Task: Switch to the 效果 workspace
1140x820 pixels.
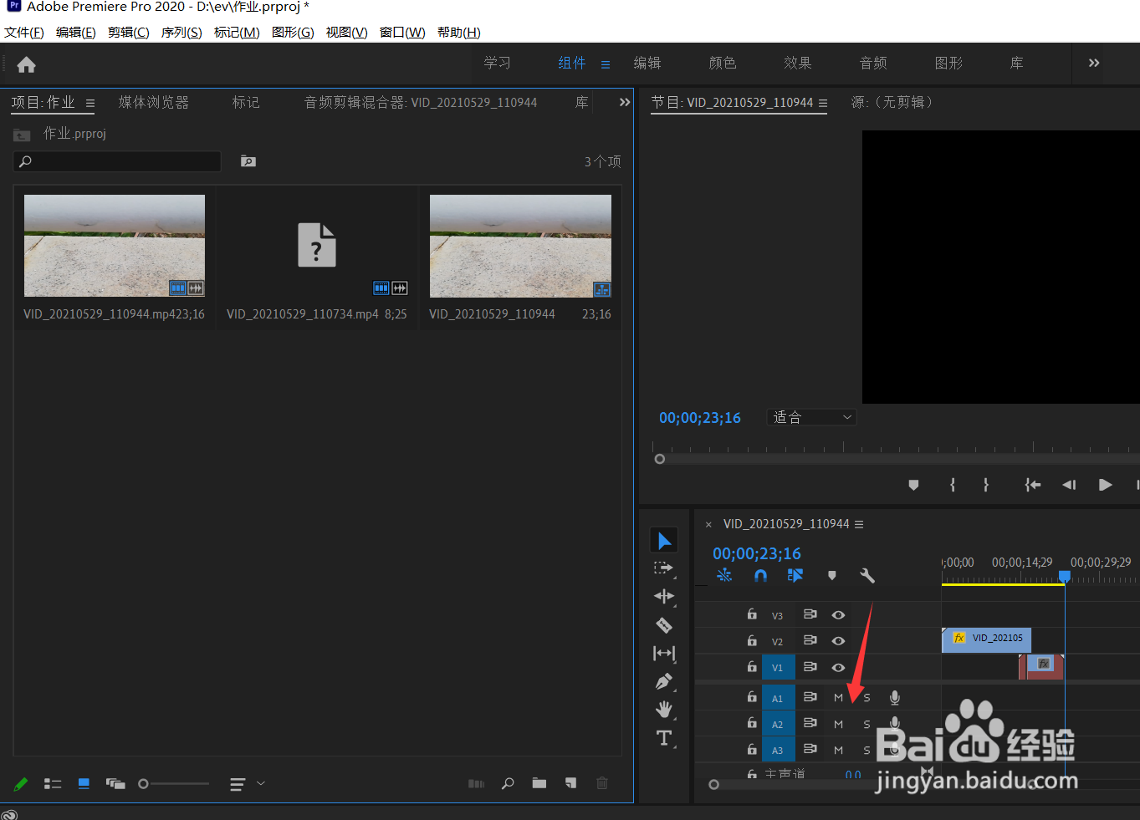Action: pos(798,63)
